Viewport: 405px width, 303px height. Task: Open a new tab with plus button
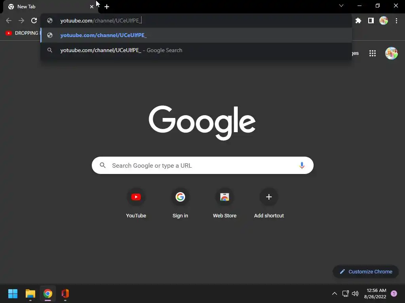pyautogui.click(x=107, y=7)
